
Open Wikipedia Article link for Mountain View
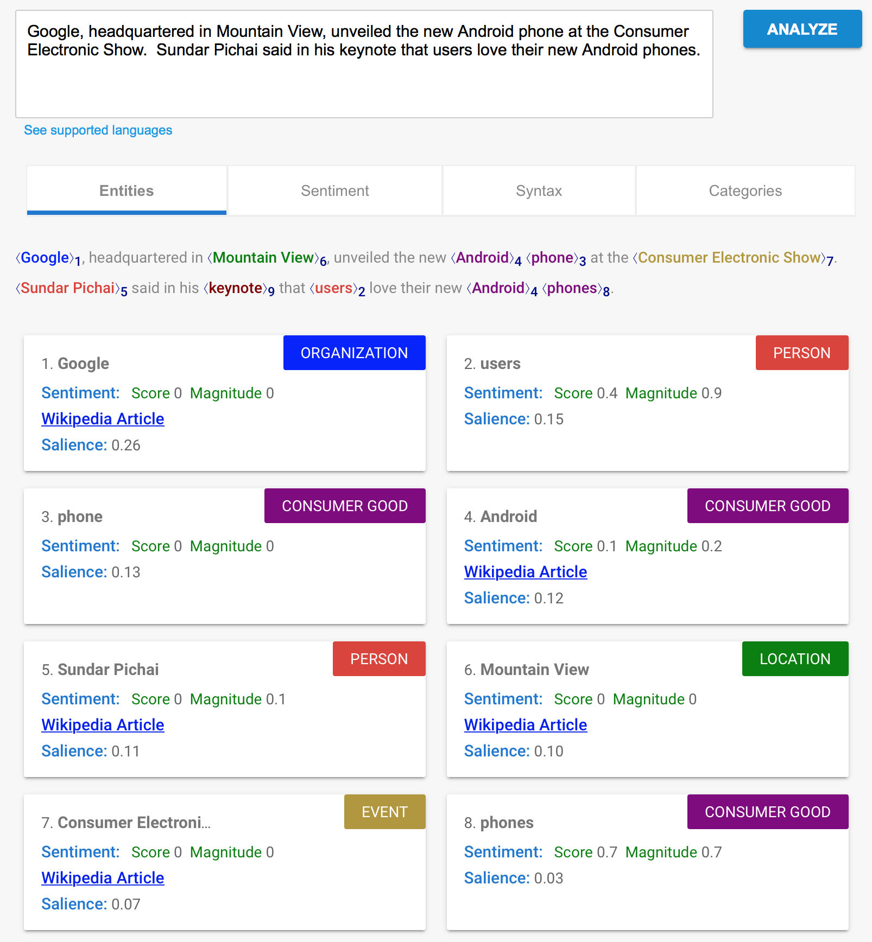tap(526, 725)
